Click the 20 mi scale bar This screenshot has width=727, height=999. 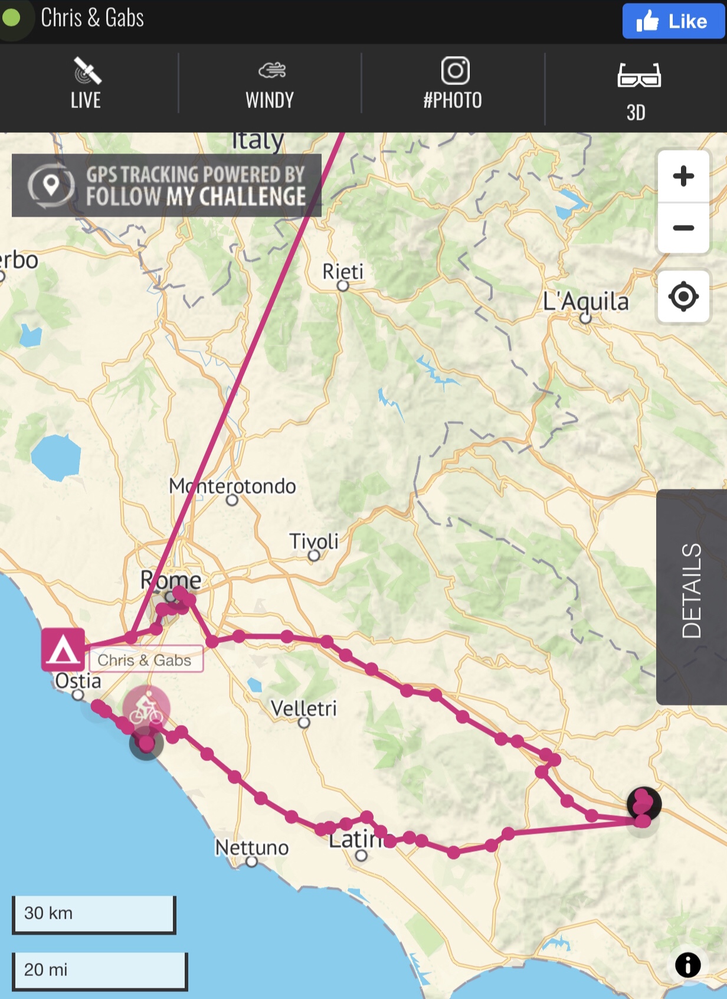pos(99,970)
